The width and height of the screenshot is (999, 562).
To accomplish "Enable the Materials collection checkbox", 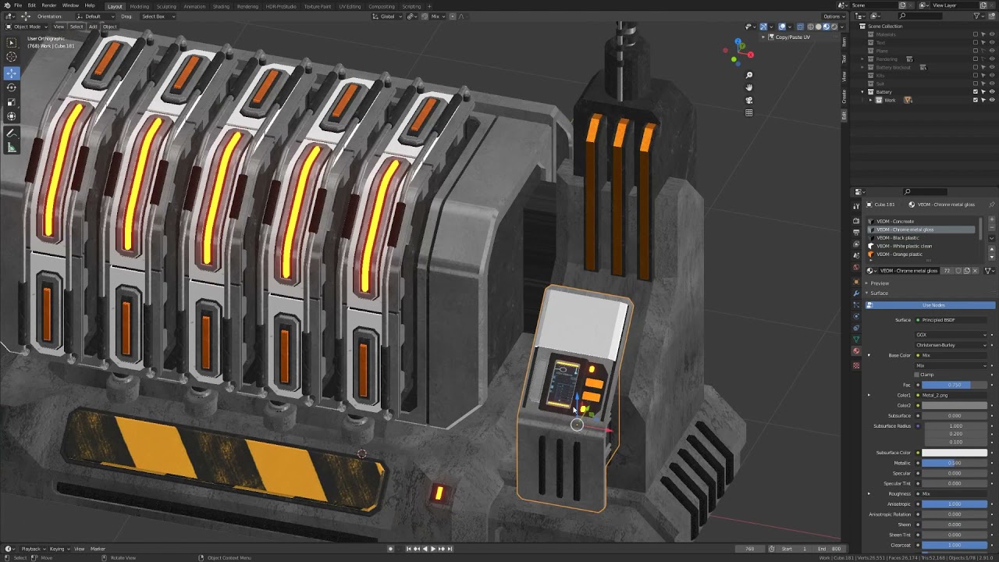I will click(975, 34).
